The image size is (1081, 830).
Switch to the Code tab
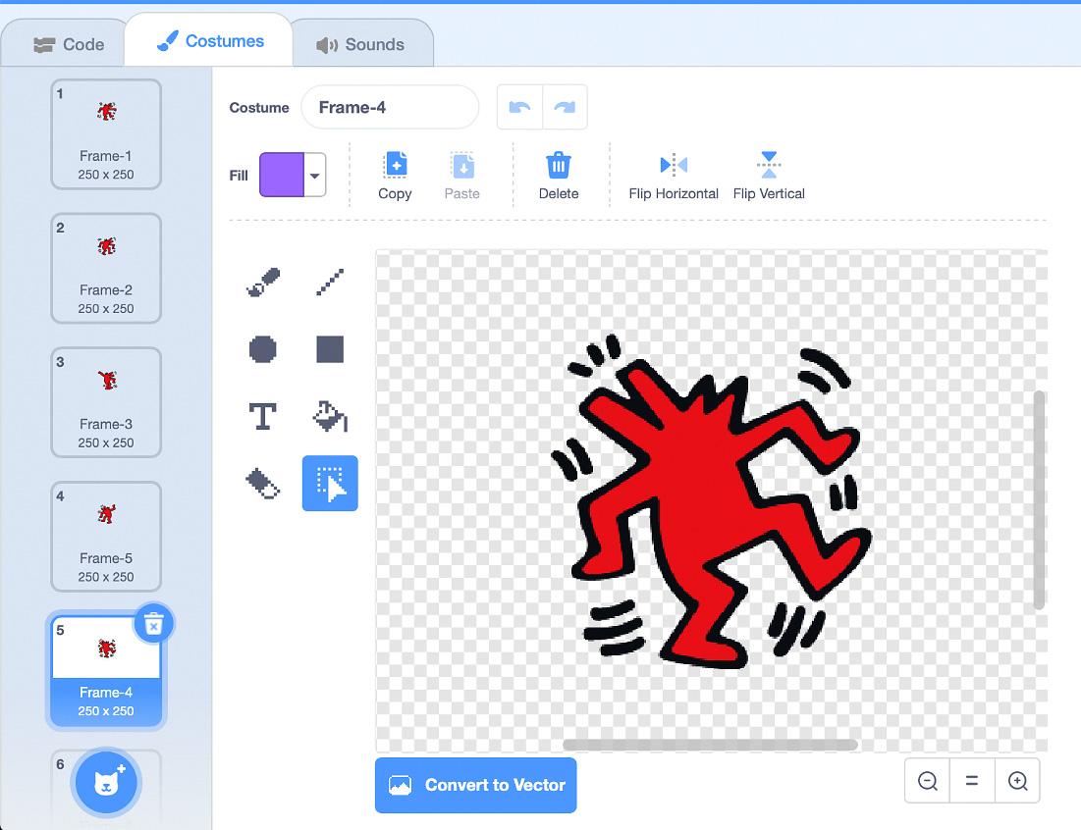pos(69,44)
